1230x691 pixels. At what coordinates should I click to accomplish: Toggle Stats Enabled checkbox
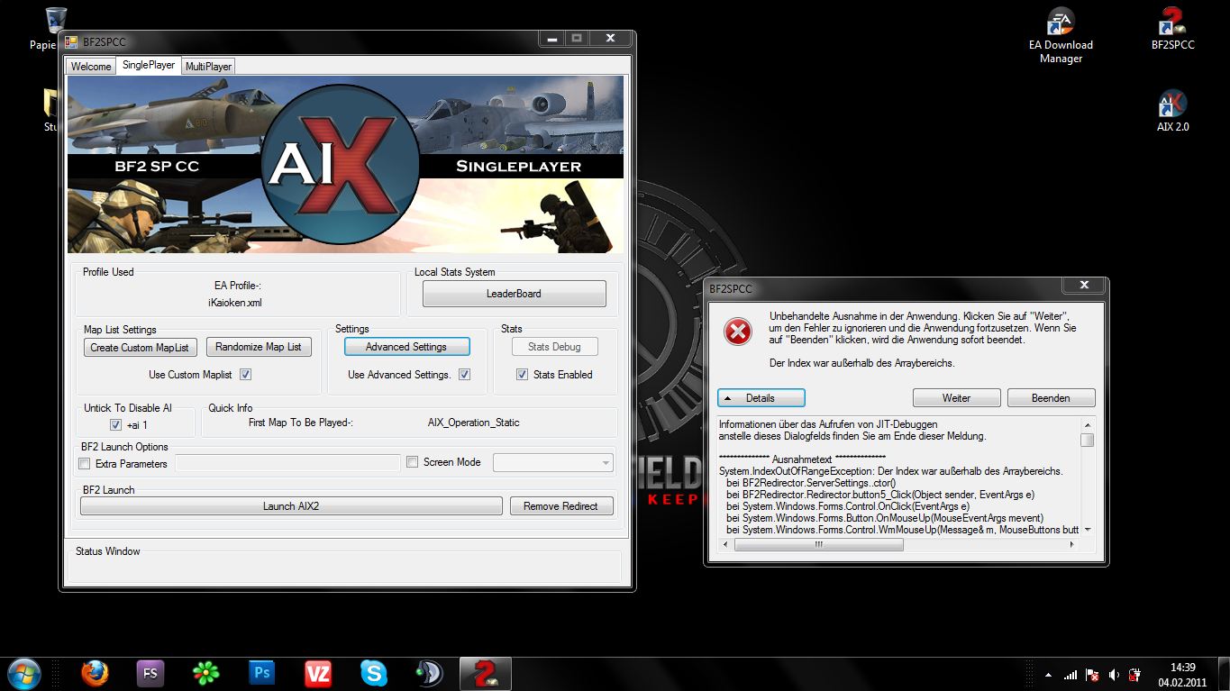click(522, 374)
